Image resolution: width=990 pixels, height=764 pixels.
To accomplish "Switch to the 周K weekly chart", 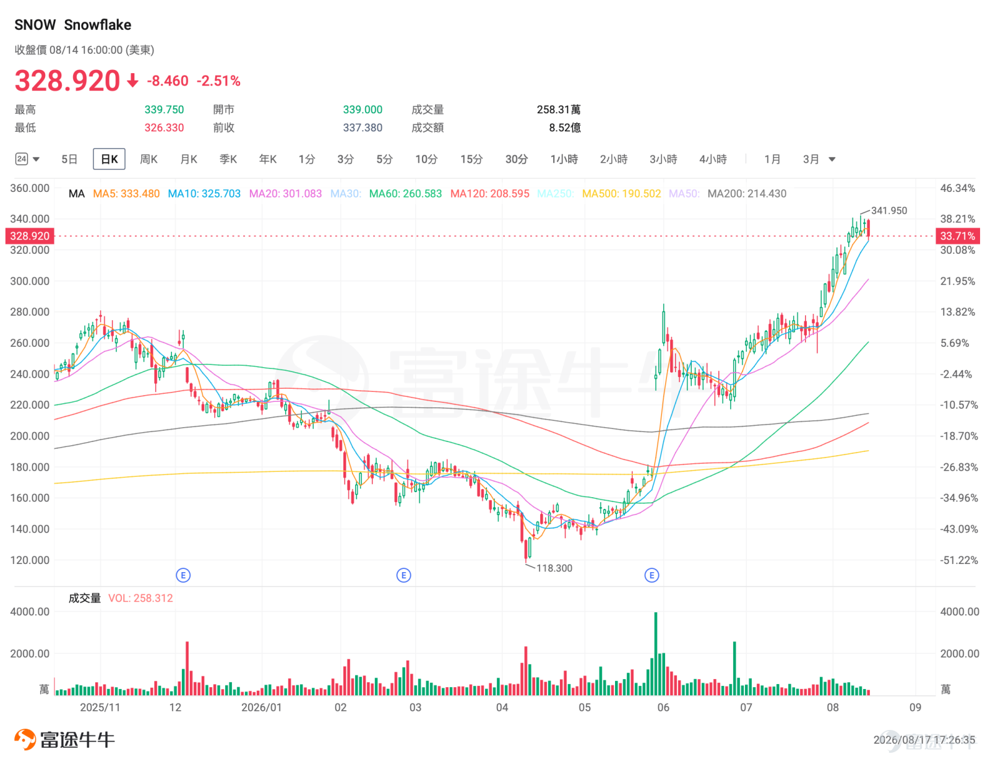I will (148, 159).
